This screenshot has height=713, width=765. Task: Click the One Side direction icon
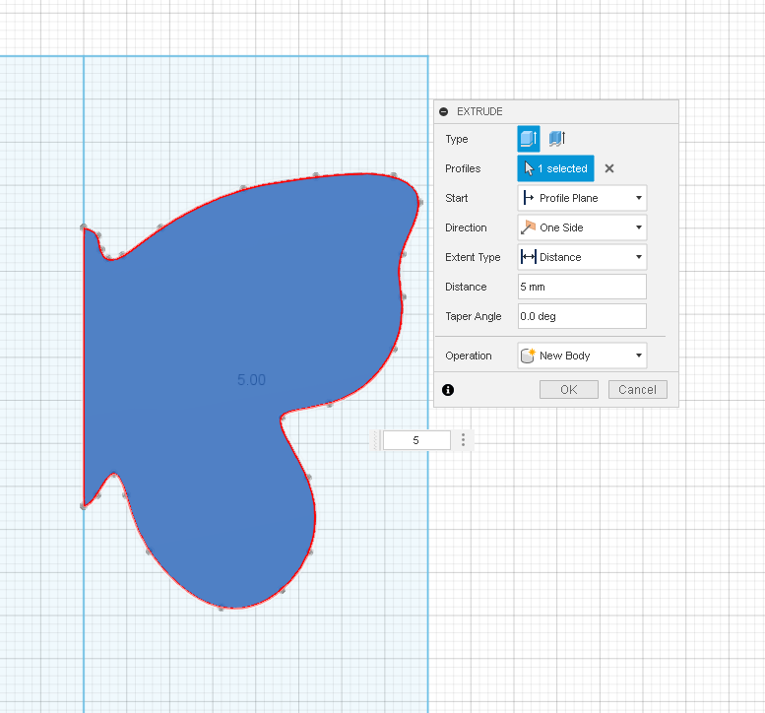click(x=528, y=227)
